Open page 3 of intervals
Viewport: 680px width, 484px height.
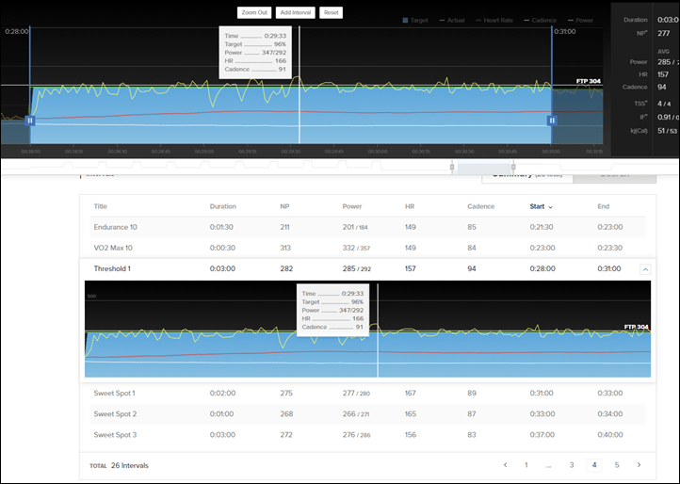coord(571,465)
